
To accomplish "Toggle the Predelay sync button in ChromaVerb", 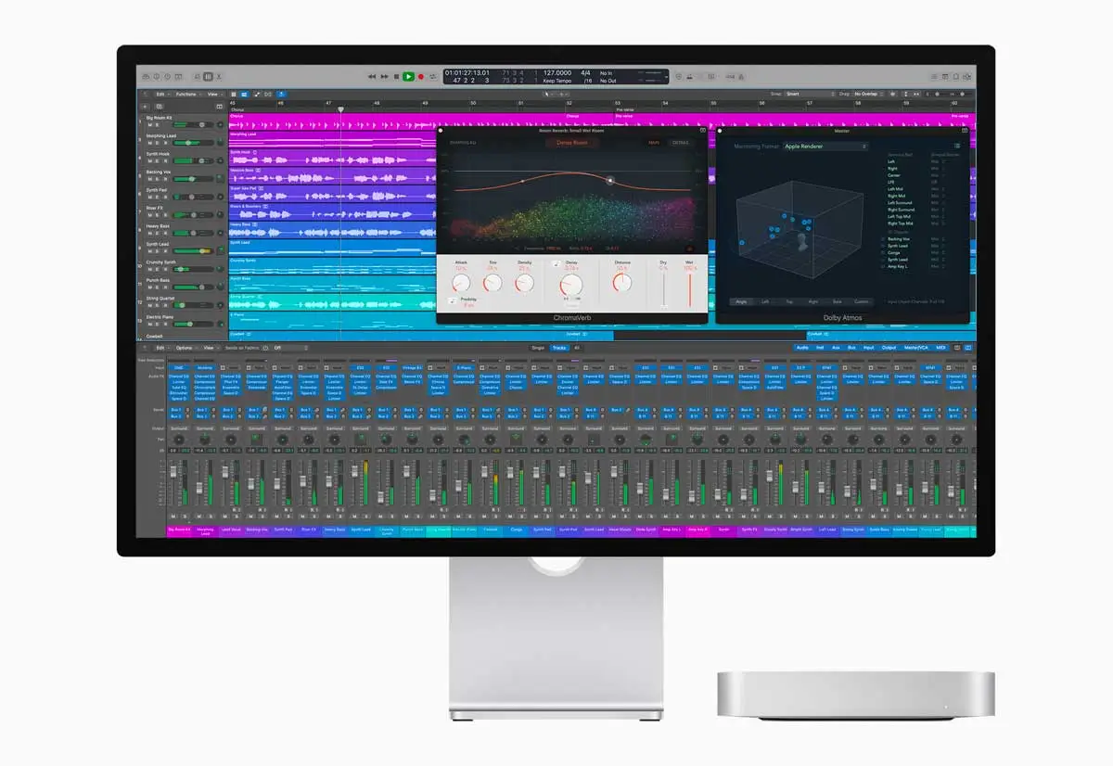I will point(453,300).
